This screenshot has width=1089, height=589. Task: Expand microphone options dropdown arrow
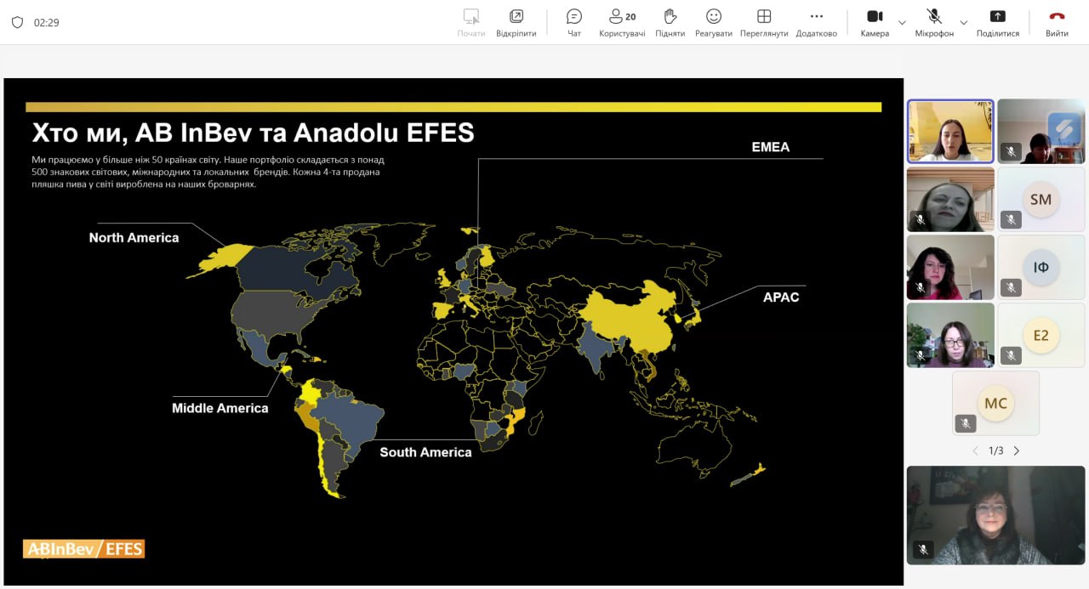pyautogui.click(x=963, y=23)
